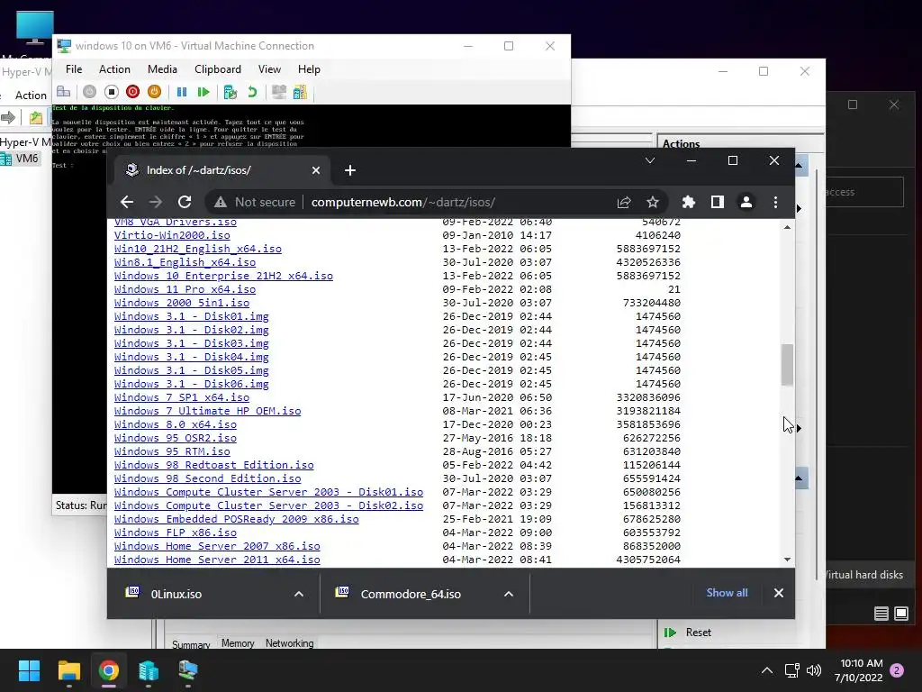Click Windows_2000_5in1.iso link
The width and height of the screenshot is (922, 692).
coord(182,303)
